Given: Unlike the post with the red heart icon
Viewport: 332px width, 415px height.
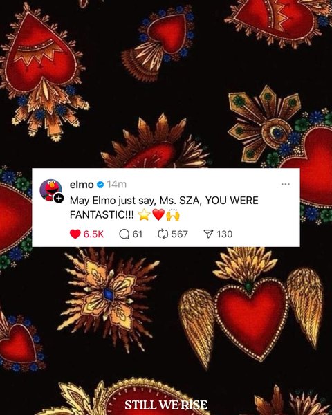Looking at the screenshot, I should [x=75, y=234].
